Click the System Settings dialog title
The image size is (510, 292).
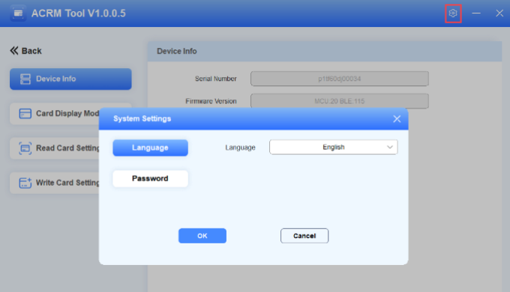142,119
